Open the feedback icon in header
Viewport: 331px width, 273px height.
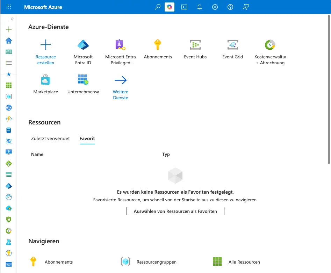(245, 7)
